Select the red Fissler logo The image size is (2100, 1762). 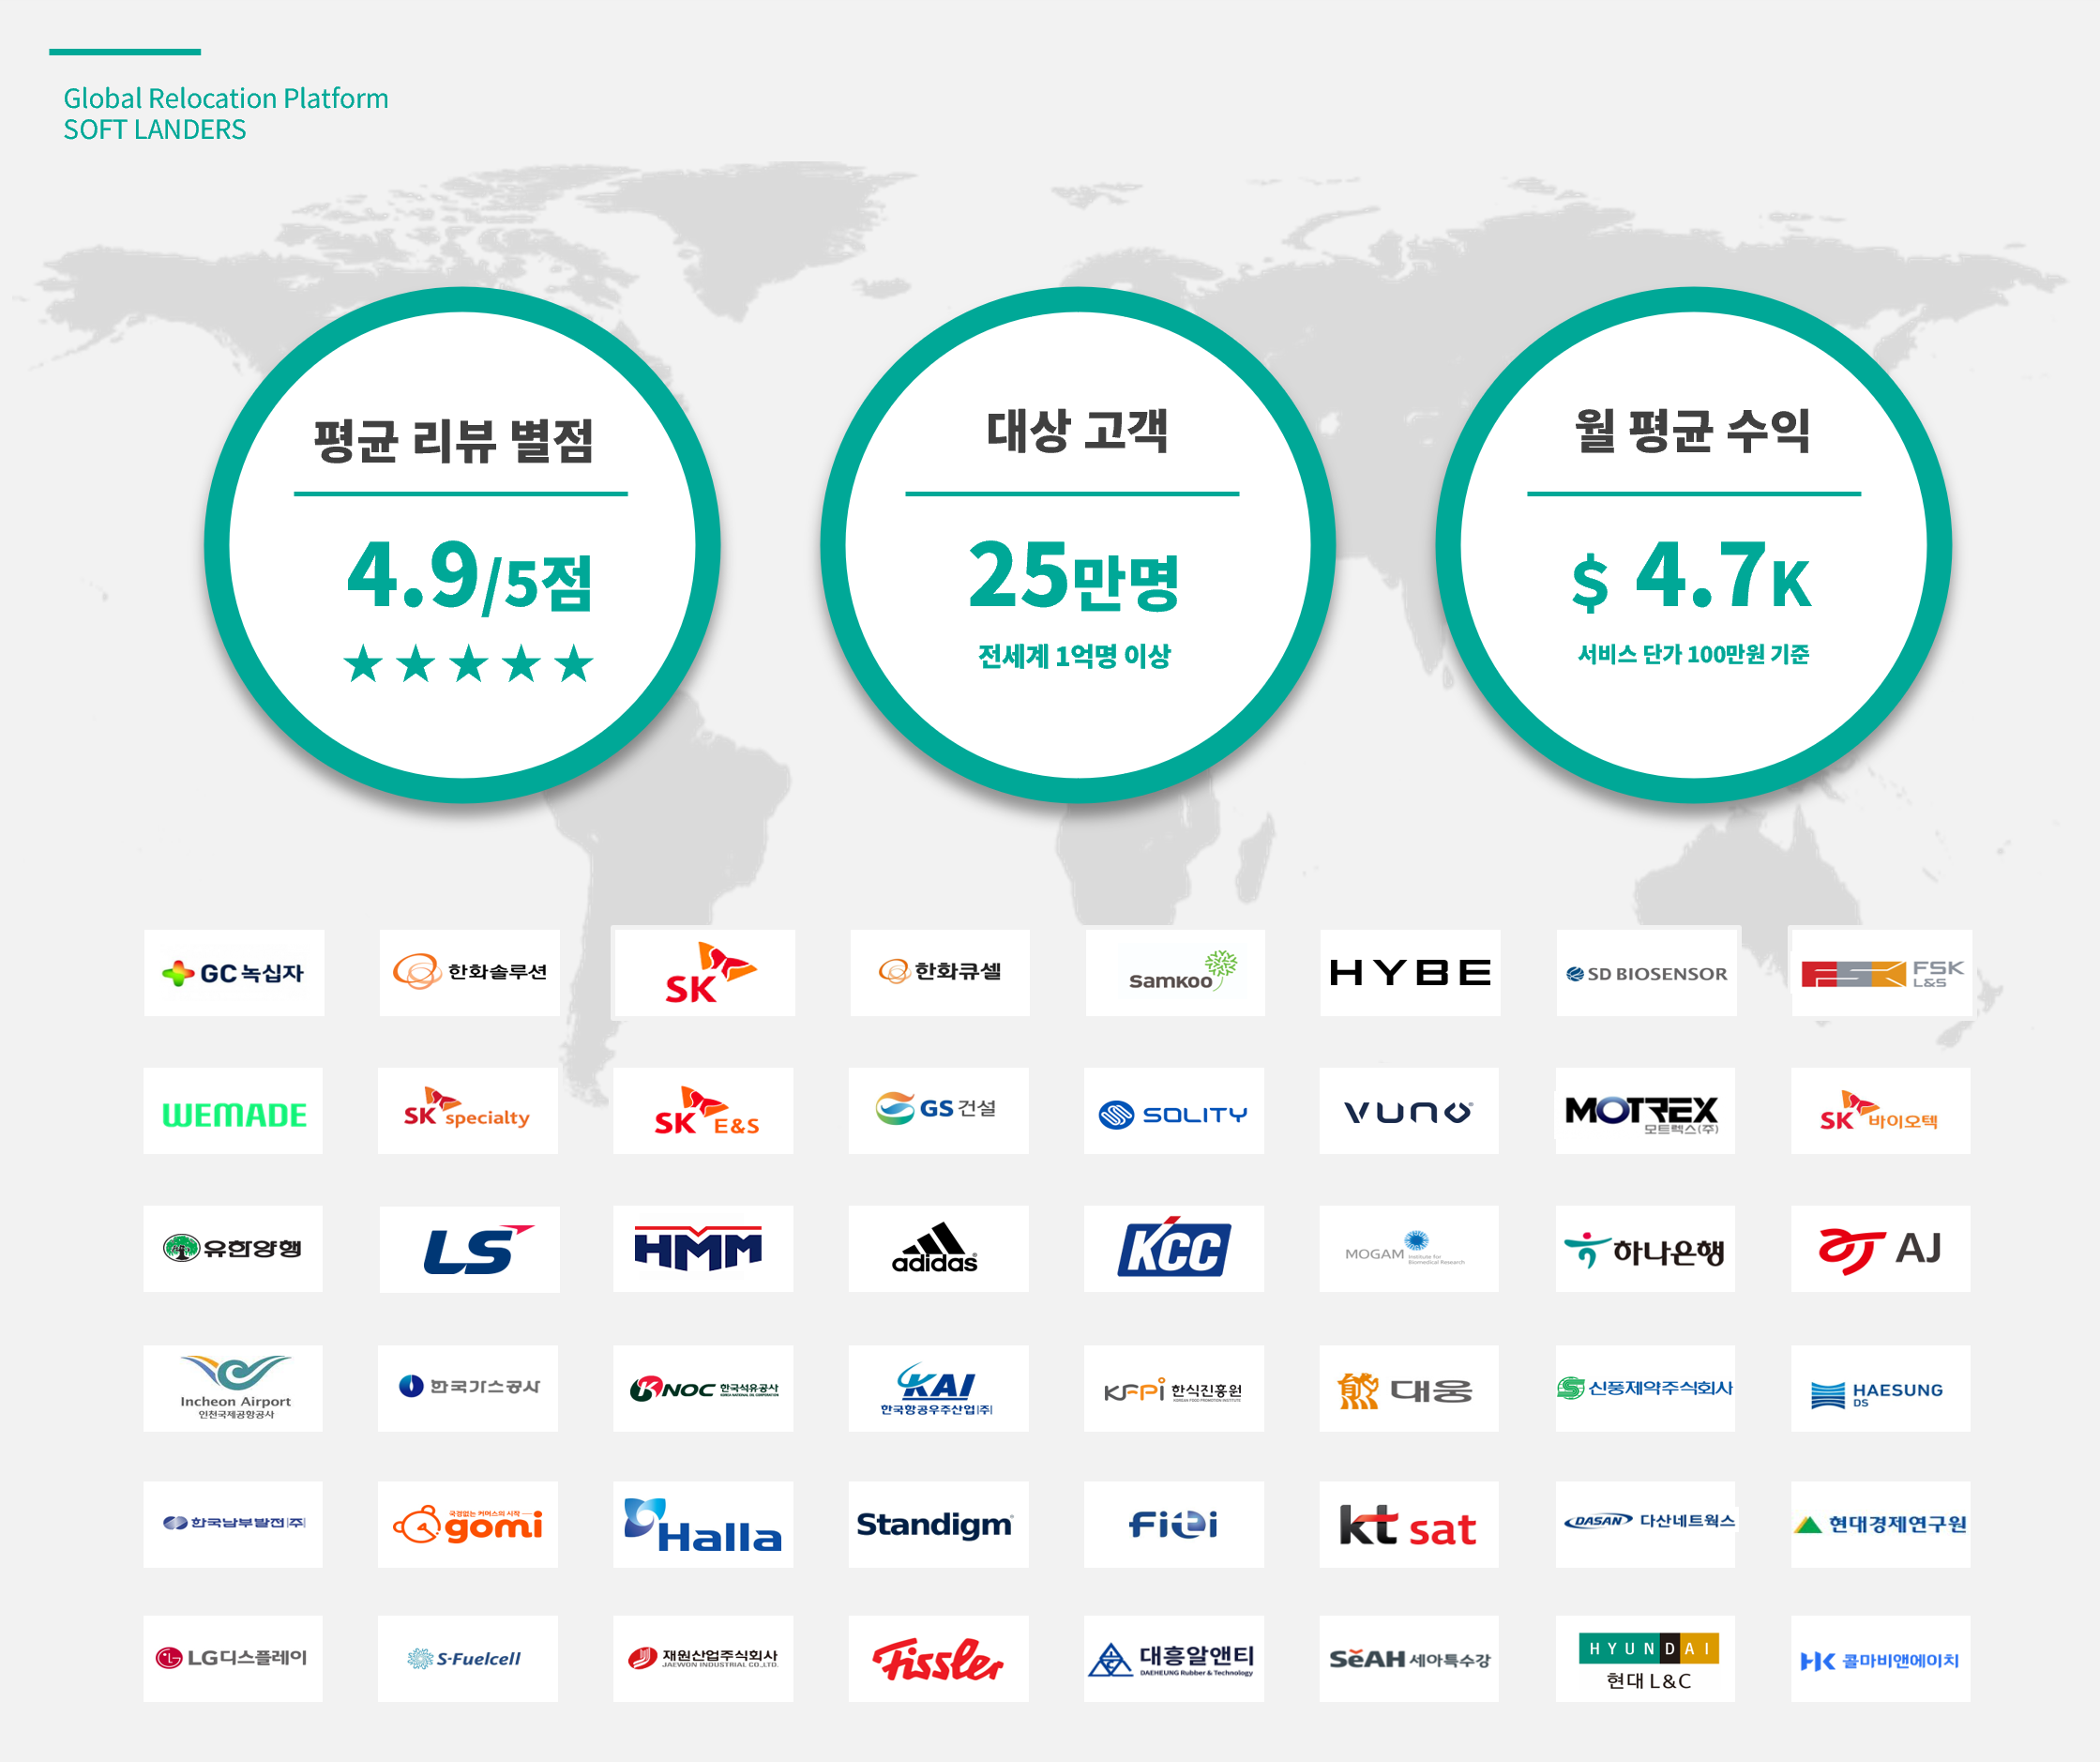coord(939,1658)
